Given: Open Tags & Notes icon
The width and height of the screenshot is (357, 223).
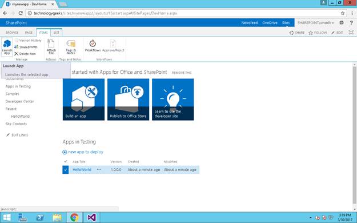Looking at the screenshot, I should tap(71, 47).
